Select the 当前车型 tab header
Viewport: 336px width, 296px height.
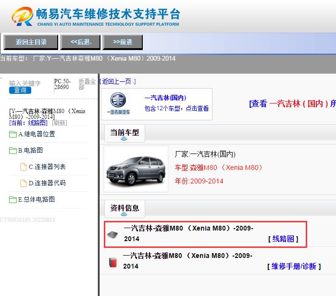coord(124,133)
